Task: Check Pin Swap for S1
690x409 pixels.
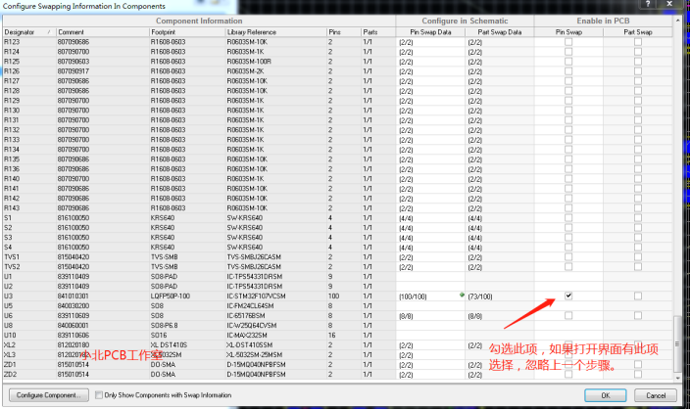Action: (x=568, y=218)
